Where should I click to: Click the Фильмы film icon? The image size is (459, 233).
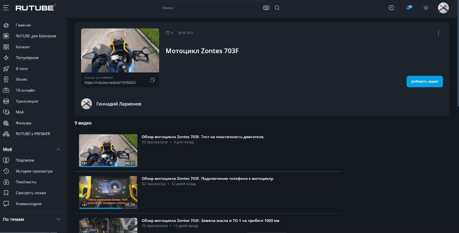(6, 123)
